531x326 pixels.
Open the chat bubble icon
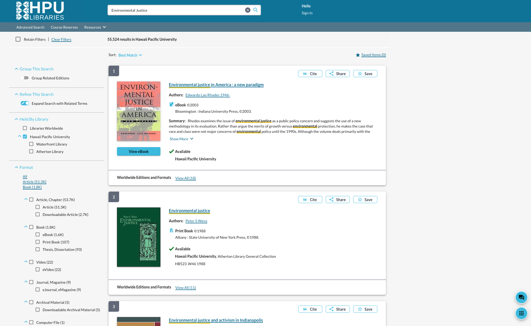521,297
